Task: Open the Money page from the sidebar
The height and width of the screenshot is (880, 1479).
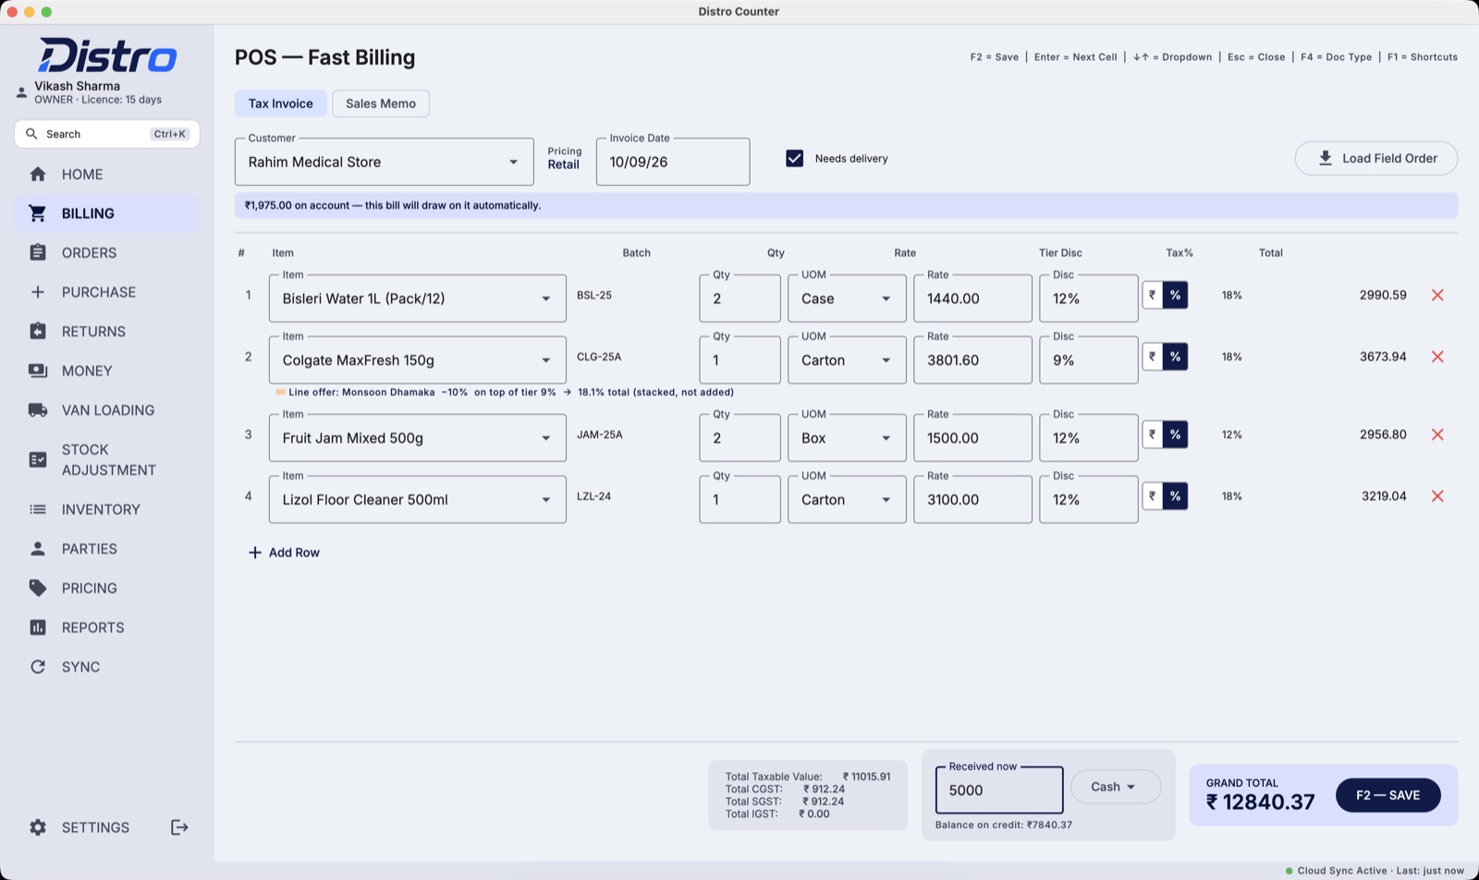Action: [107, 371]
